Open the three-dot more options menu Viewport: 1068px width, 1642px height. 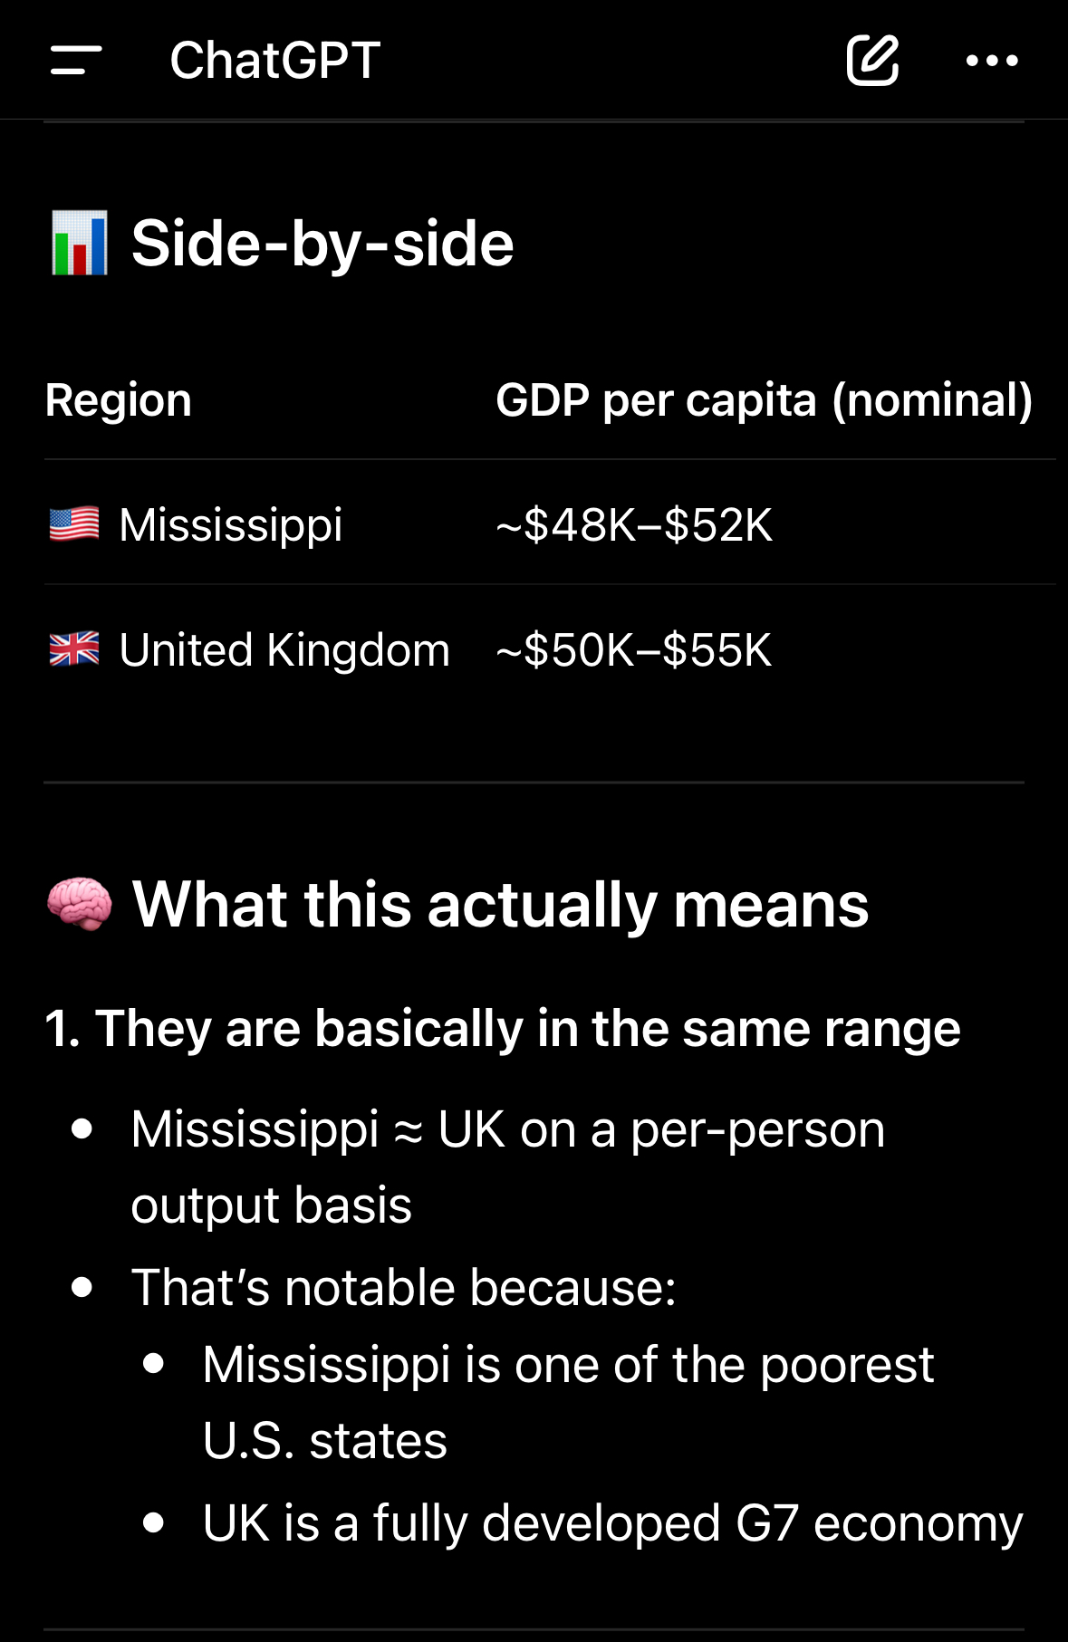coord(992,61)
